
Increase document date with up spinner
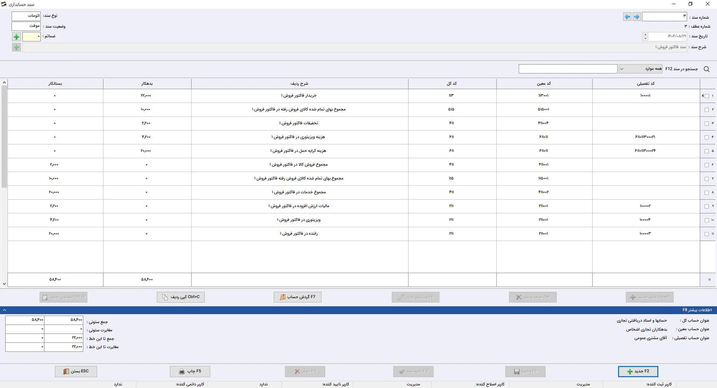point(645,34)
